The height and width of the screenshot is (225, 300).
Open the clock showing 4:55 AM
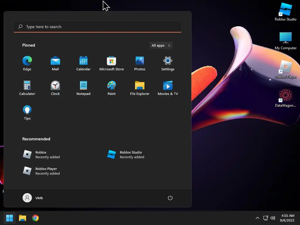[287, 218]
